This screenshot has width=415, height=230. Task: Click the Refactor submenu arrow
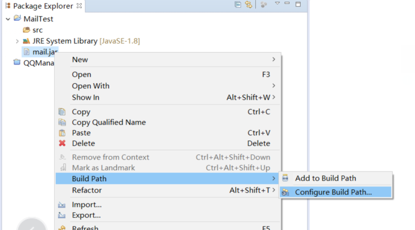tap(274, 190)
